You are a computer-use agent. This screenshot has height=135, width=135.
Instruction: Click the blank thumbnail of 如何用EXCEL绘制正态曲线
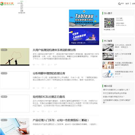tap(15, 103)
